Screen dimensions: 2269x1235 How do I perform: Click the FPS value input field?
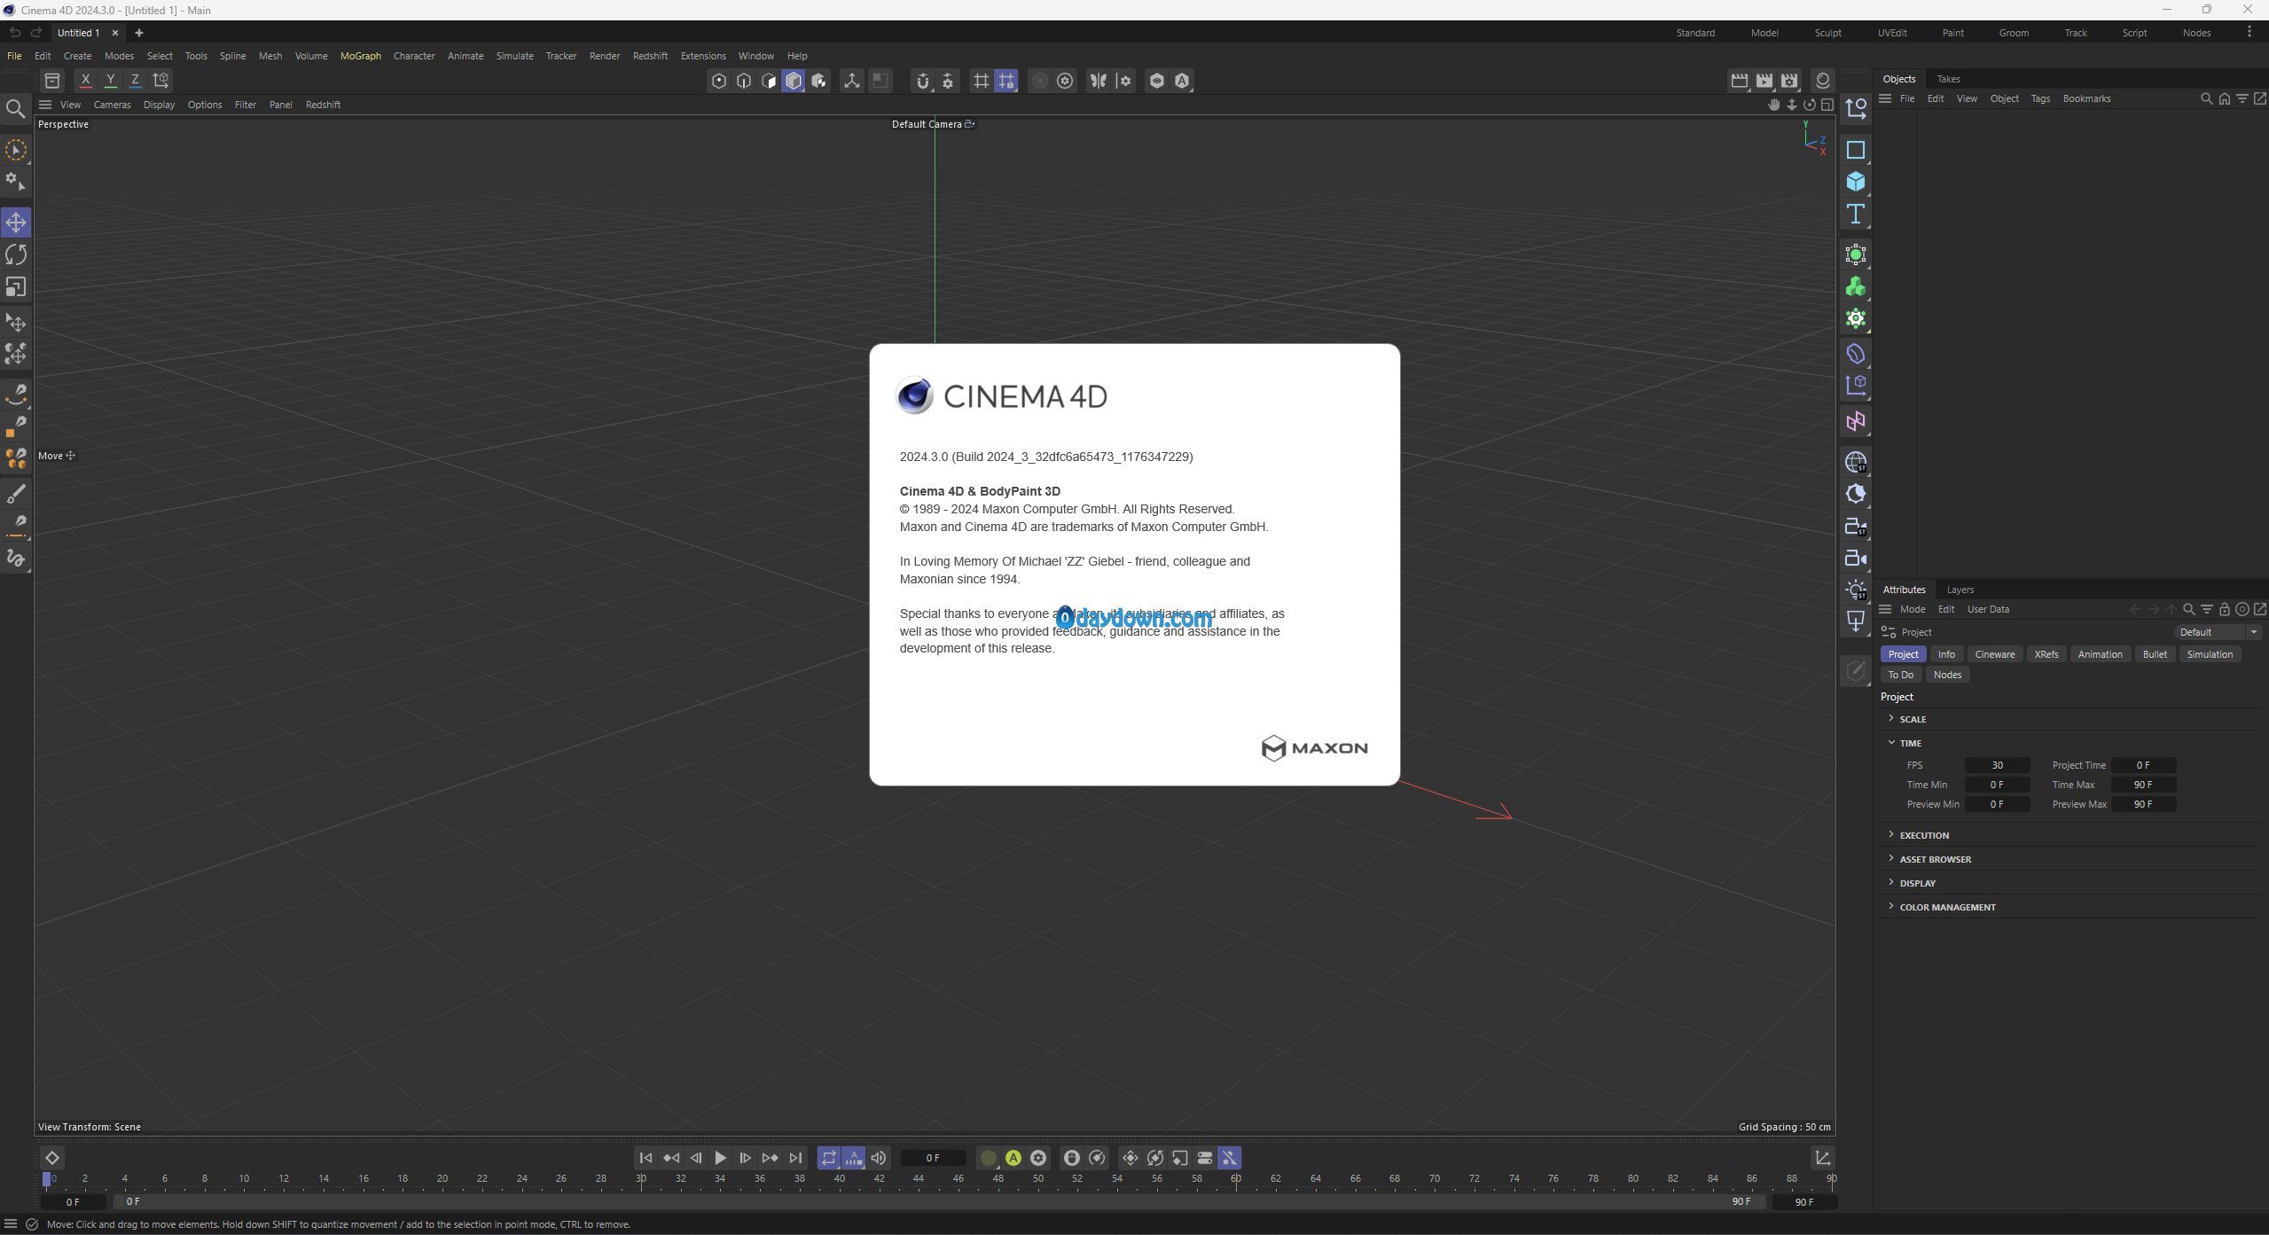click(x=1997, y=765)
